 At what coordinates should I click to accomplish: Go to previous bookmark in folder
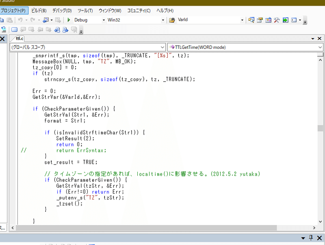(x=40, y=30)
